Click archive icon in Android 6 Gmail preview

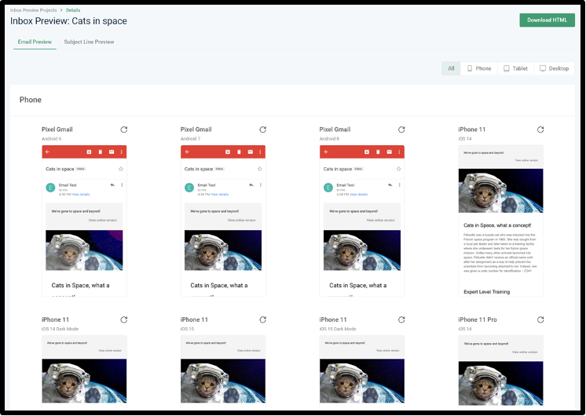tap(89, 151)
